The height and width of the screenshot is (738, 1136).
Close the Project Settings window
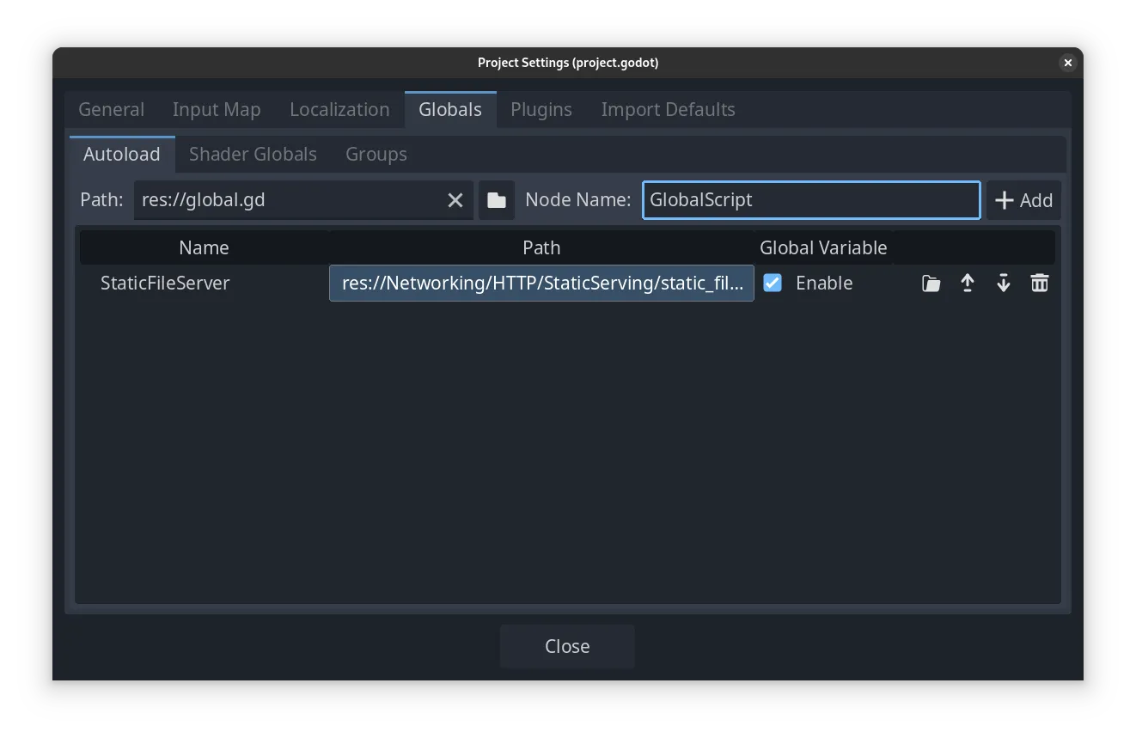pyautogui.click(x=567, y=646)
